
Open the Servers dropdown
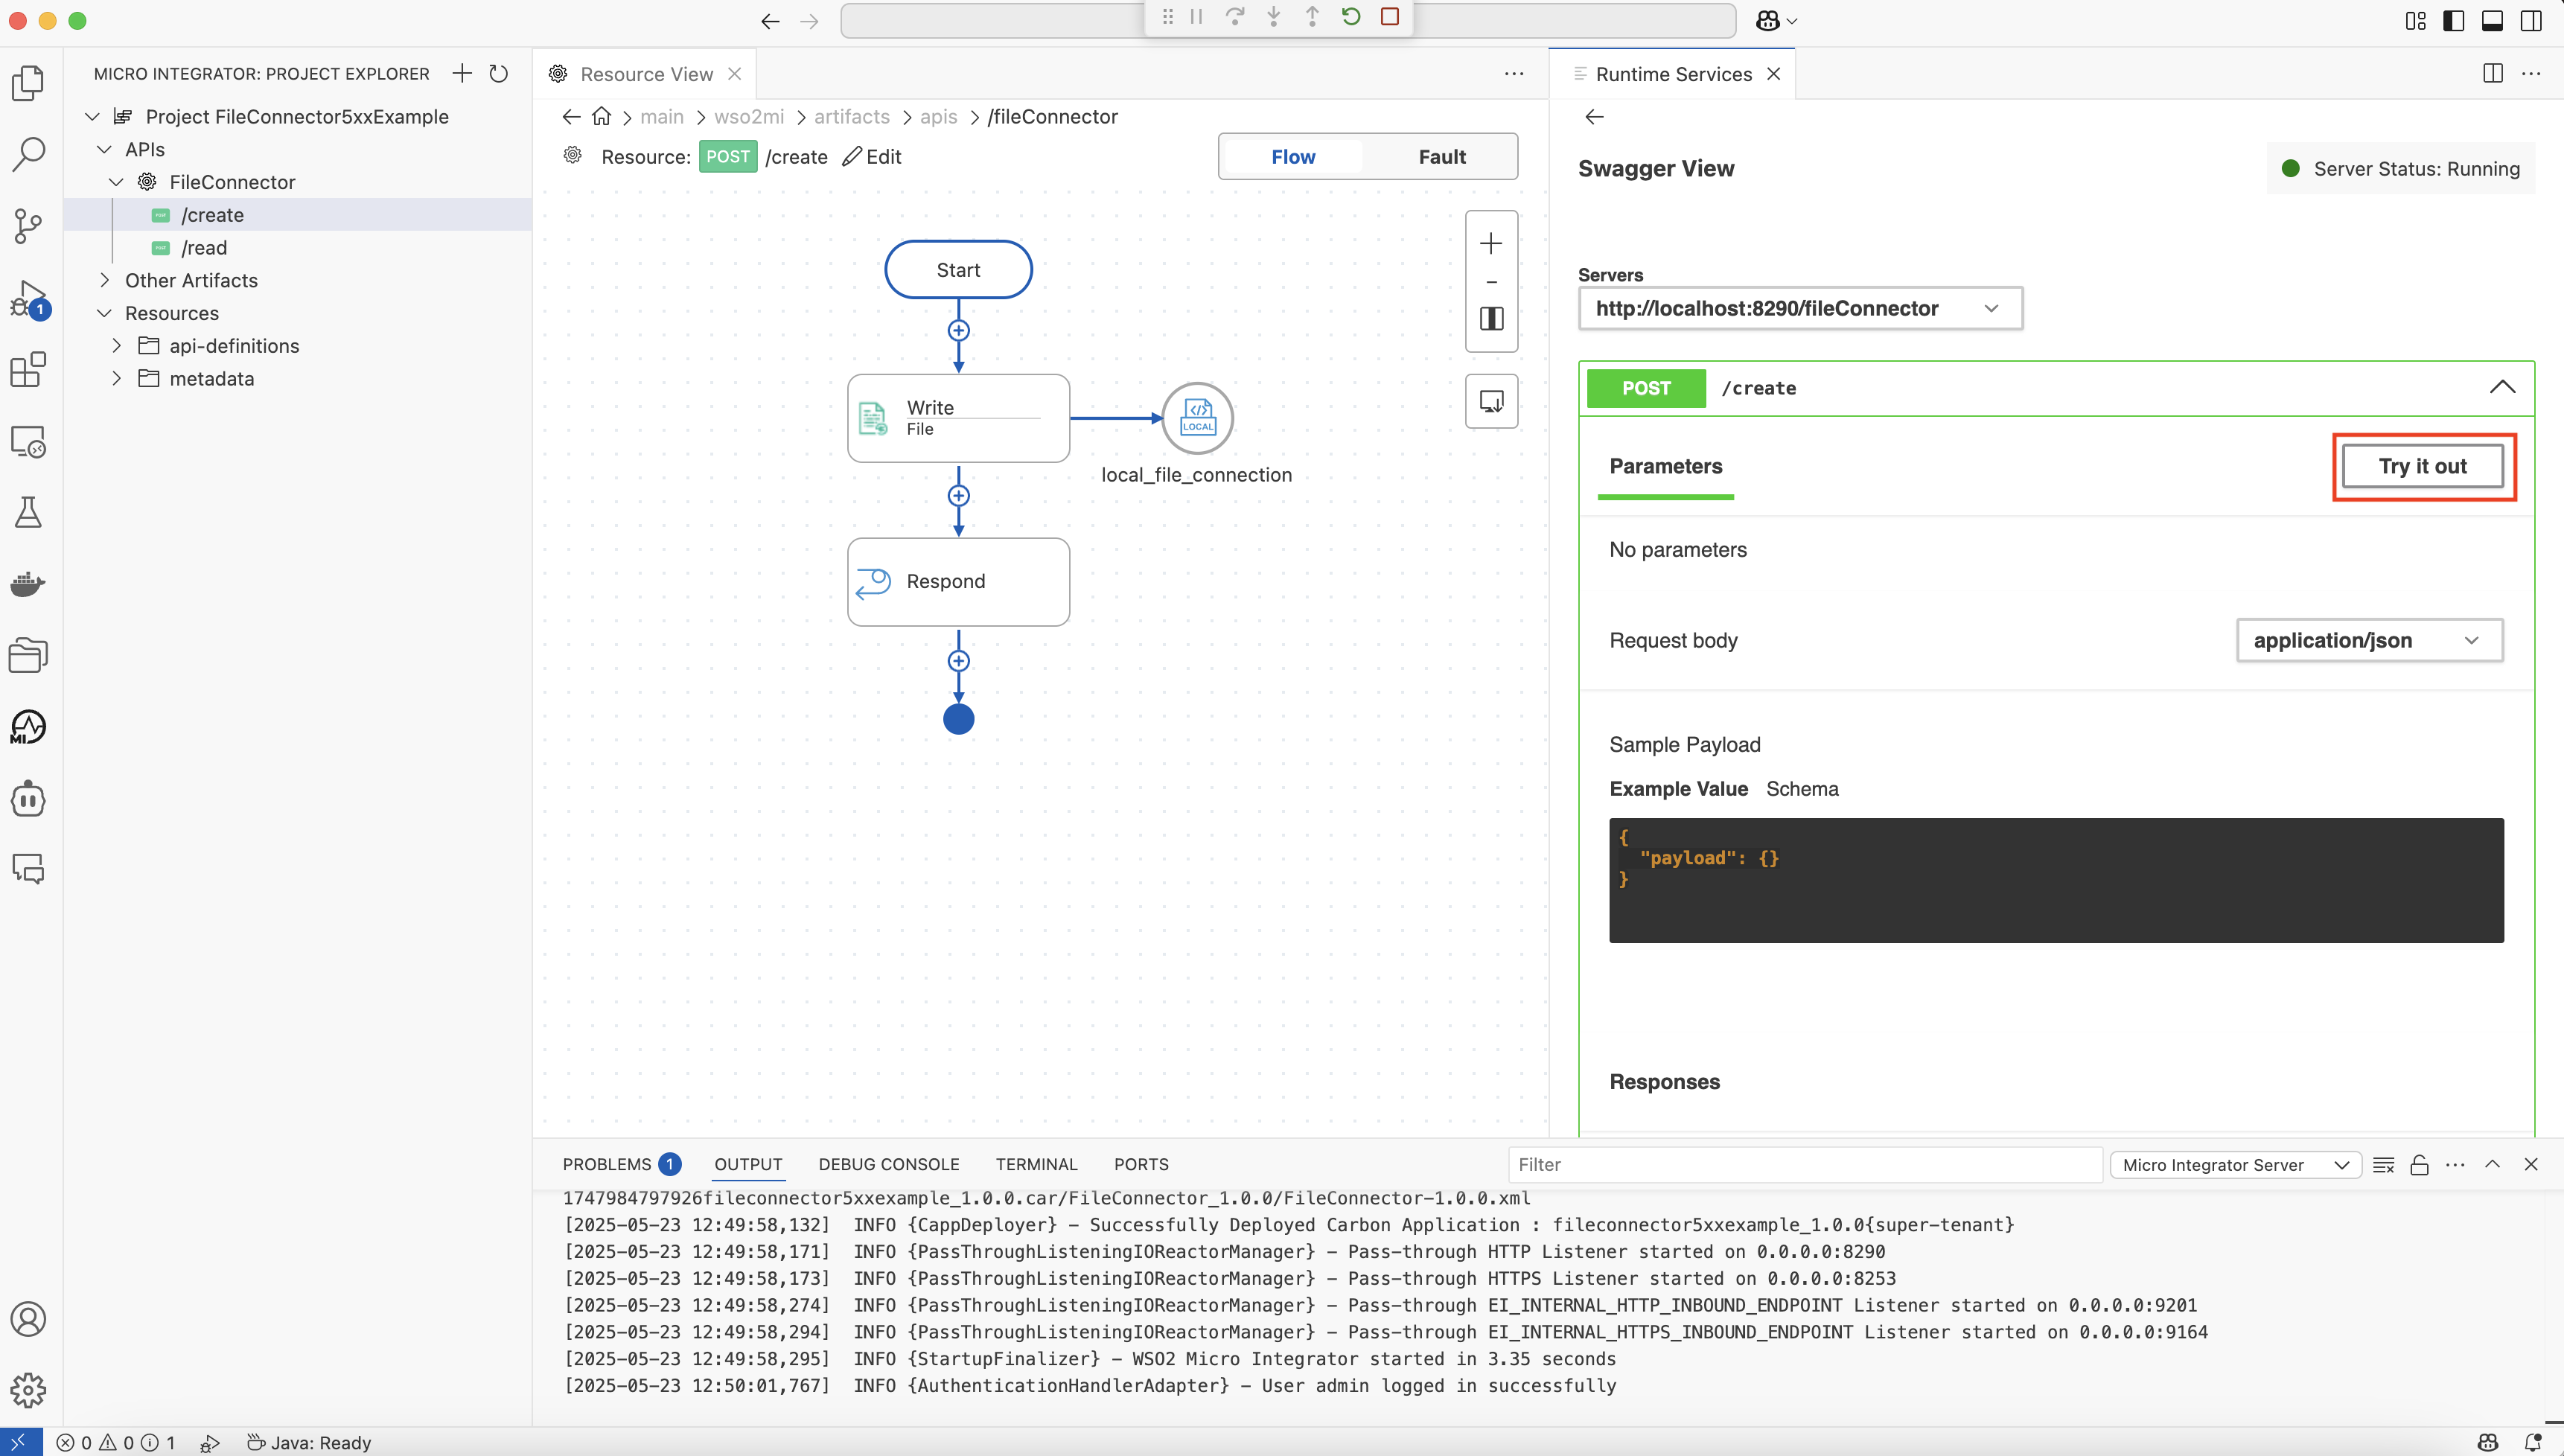1800,308
